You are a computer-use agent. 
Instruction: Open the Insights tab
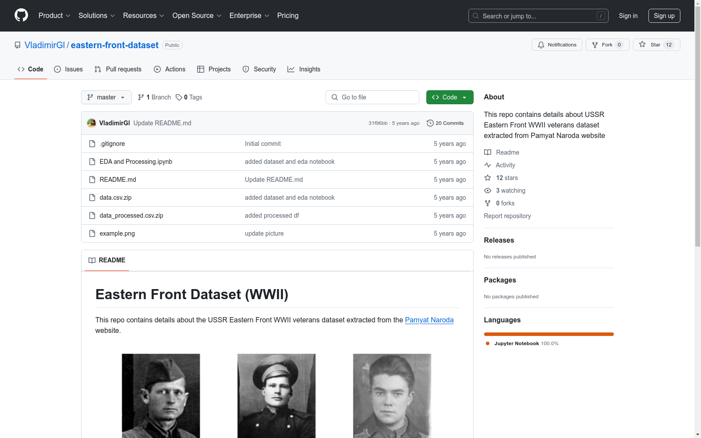(x=304, y=69)
